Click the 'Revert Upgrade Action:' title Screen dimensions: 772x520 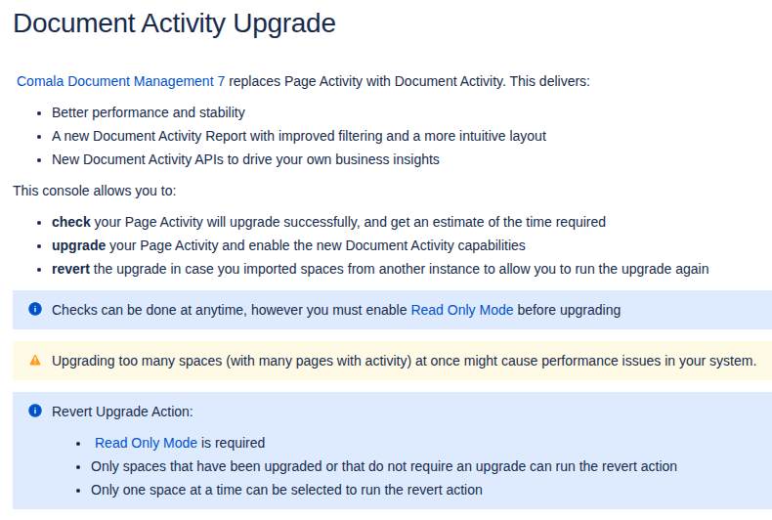click(122, 412)
